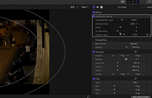Image resolution: width=152 pixels, height=98 pixels.
Task: Select the Position Y value field
Action: [138, 56]
